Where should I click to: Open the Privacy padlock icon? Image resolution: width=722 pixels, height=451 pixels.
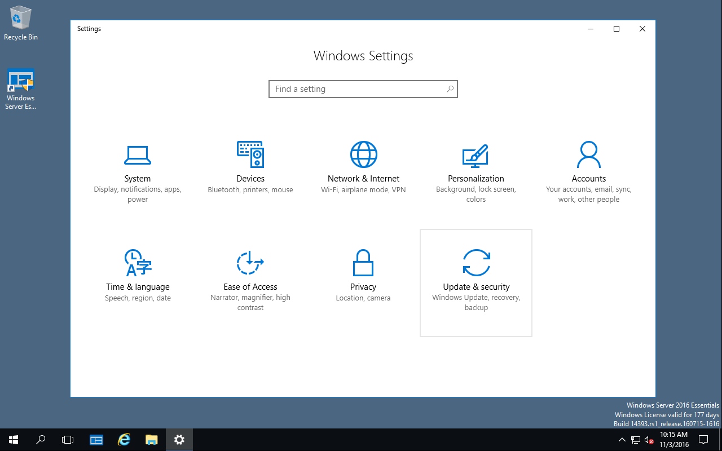tap(363, 263)
